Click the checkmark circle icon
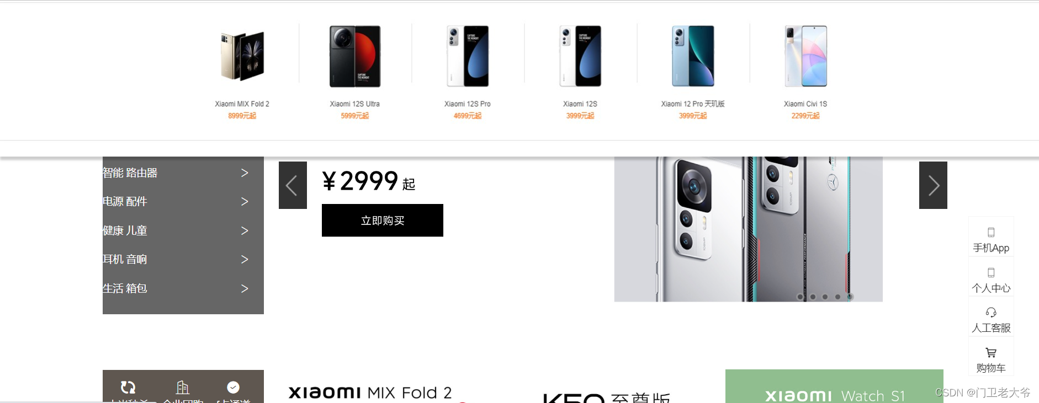Image resolution: width=1039 pixels, height=403 pixels. pos(233,388)
